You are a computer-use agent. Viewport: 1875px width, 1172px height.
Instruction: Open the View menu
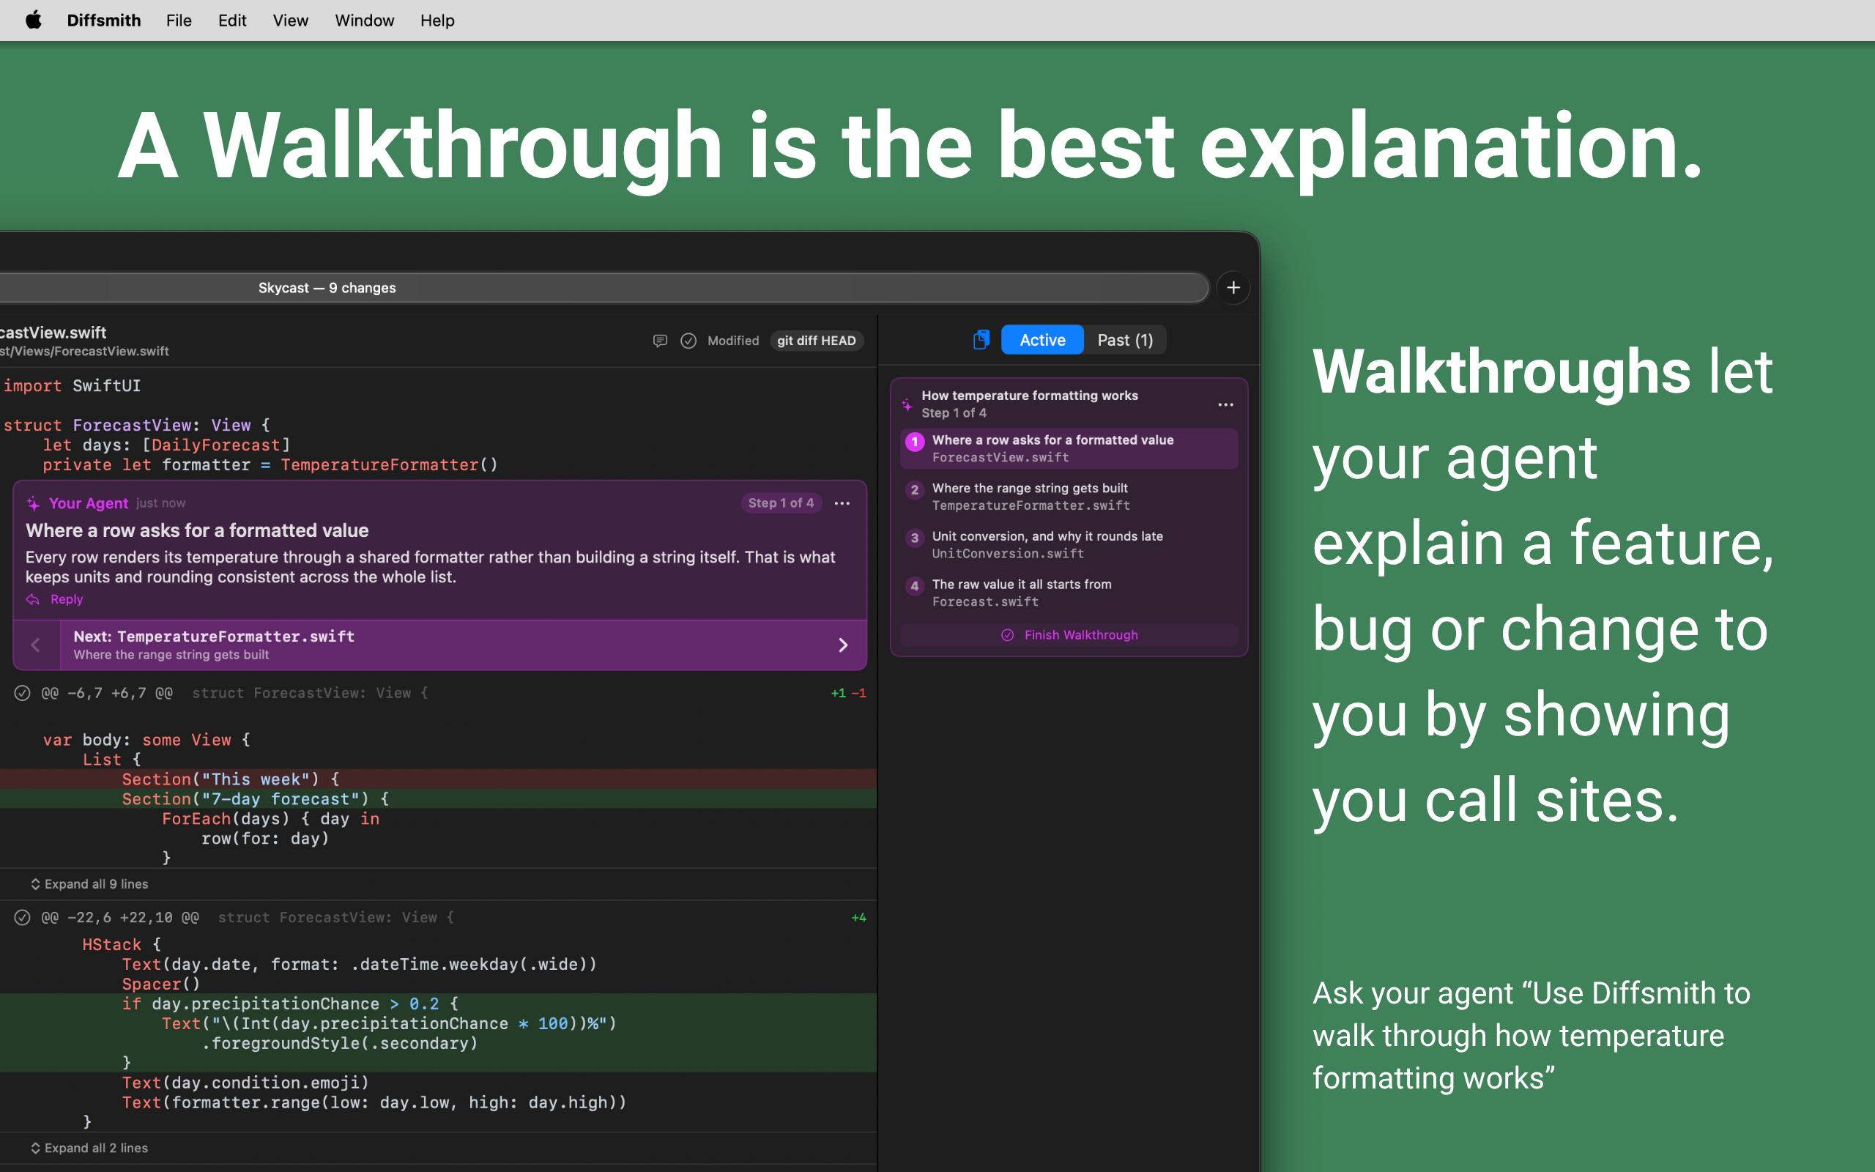pyautogui.click(x=291, y=21)
